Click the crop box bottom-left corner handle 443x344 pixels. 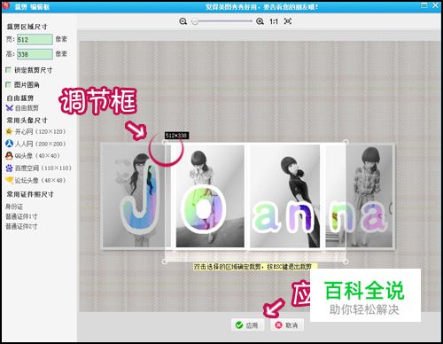(x=165, y=262)
